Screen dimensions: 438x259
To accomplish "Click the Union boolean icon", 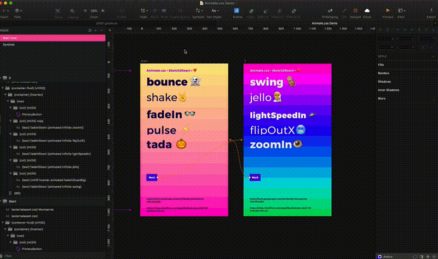I will [251, 11].
